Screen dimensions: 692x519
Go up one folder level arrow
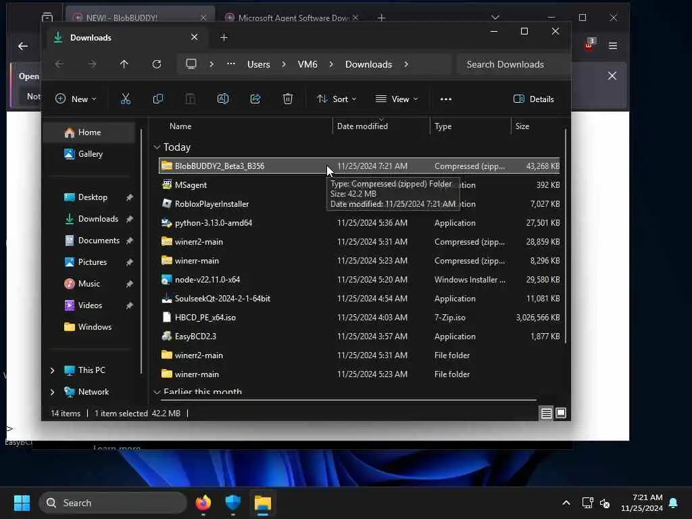click(124, 64)
